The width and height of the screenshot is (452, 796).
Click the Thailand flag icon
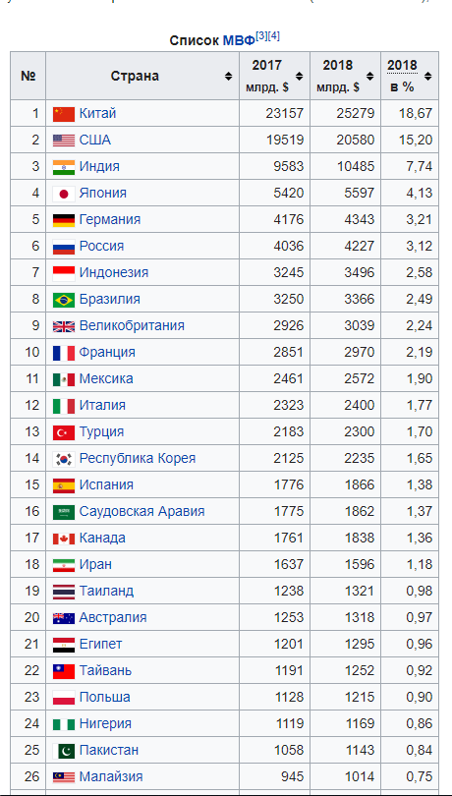coord(64,592)
